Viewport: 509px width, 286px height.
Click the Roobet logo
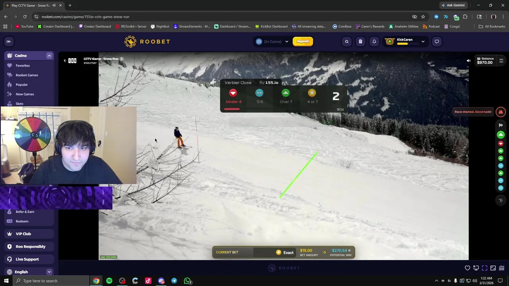click(x=147, y=41)
